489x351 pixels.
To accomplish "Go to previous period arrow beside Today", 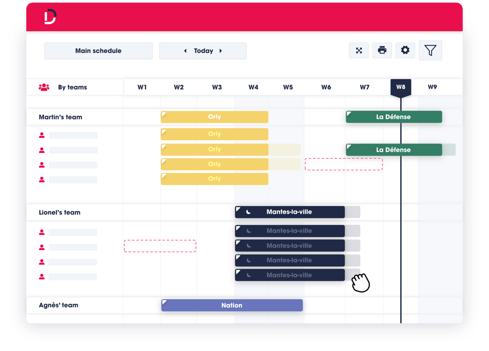I will [185, 51].
